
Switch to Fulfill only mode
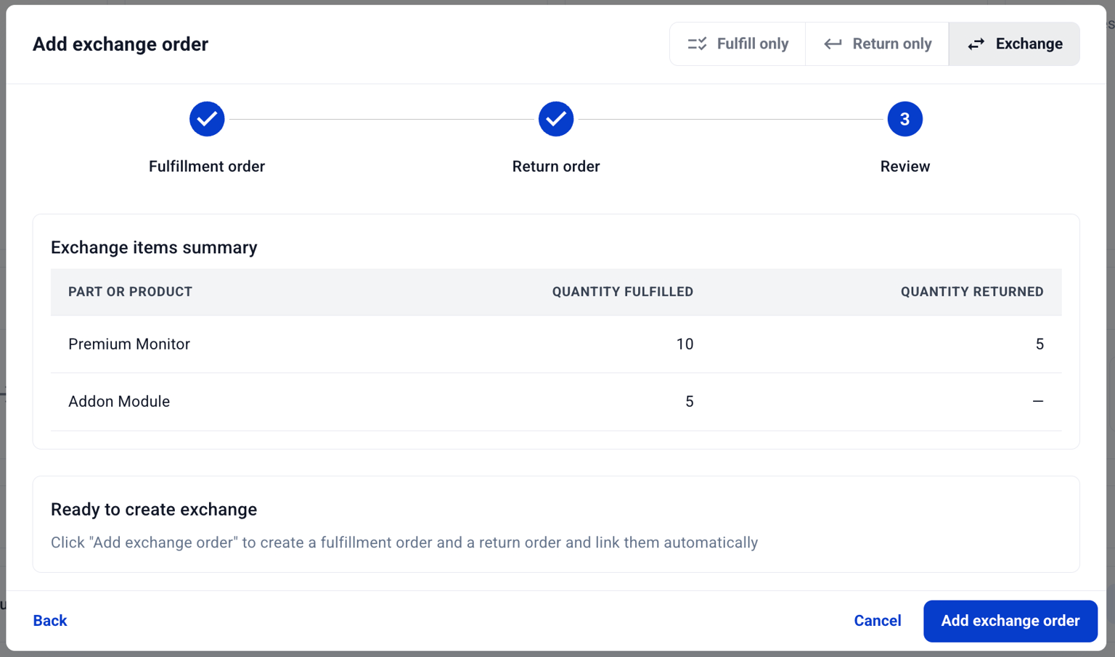[738, 44]
